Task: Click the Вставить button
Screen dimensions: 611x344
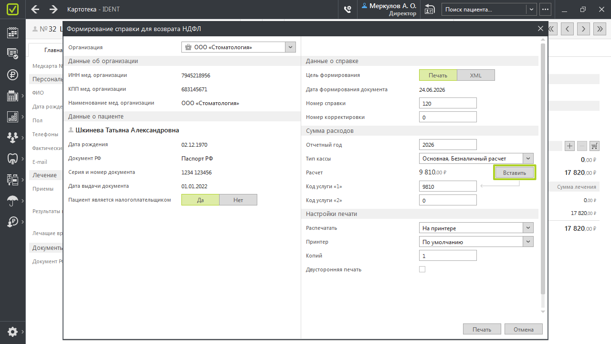Action: tap(515, 172)
